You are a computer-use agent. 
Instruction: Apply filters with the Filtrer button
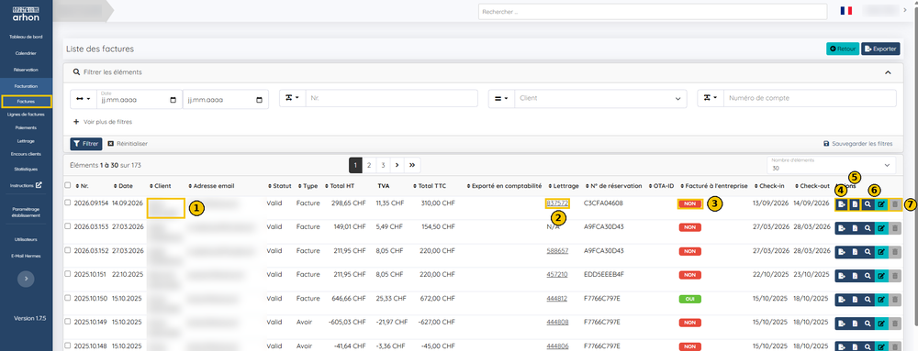86,144
